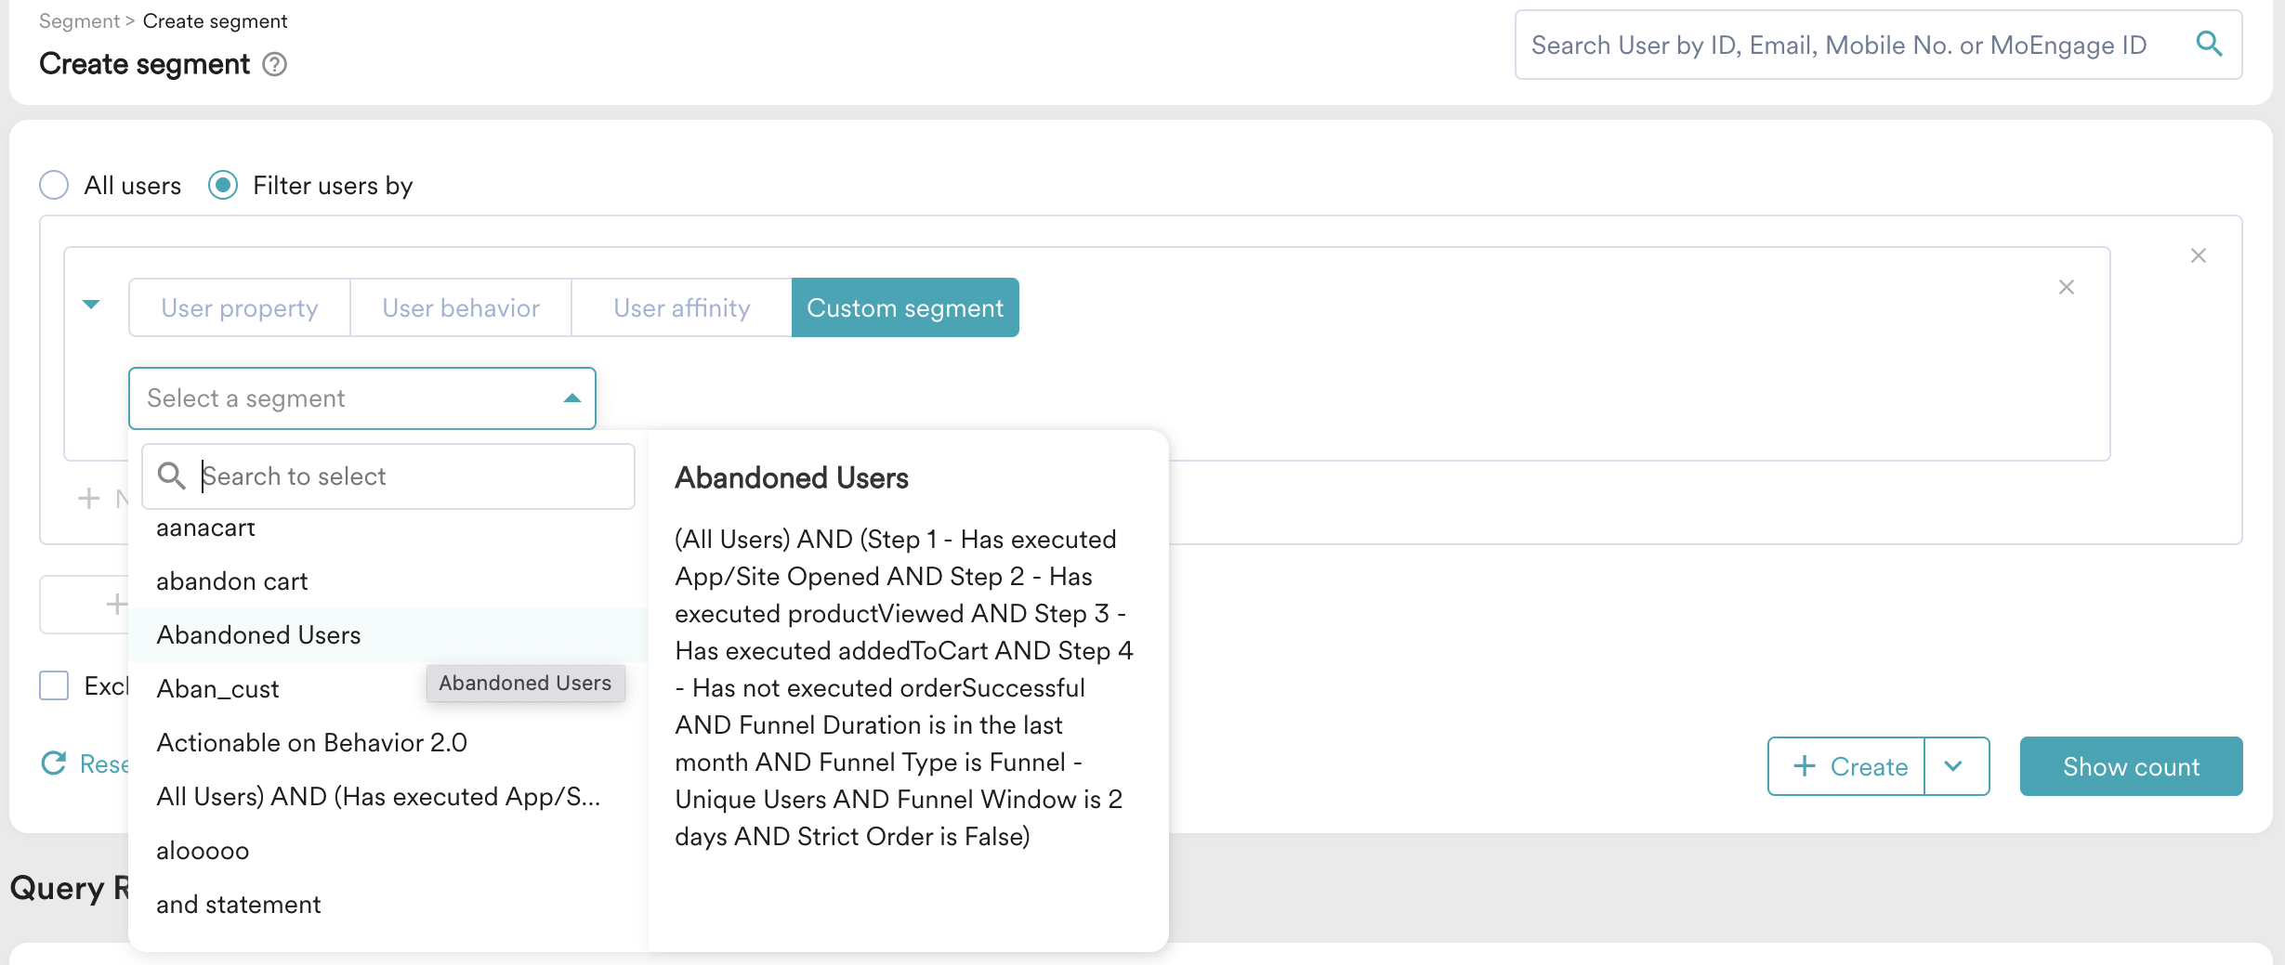This screenshot has width=2285, height=965.
Task: Collapse the filter row with caret arrow
Action: coord(91,305)
